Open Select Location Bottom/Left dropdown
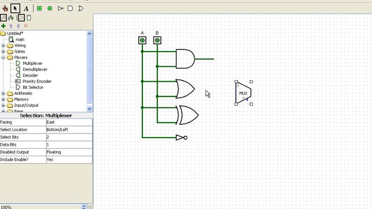The width and height of the screenshot is (372, 209). 69,129
